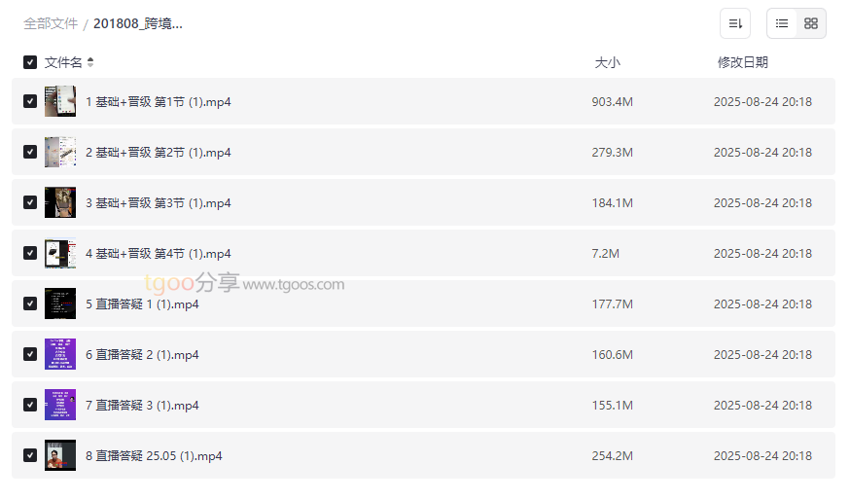850x500 pixels.
Task: Sort files by name arrow
Action: 90,62
